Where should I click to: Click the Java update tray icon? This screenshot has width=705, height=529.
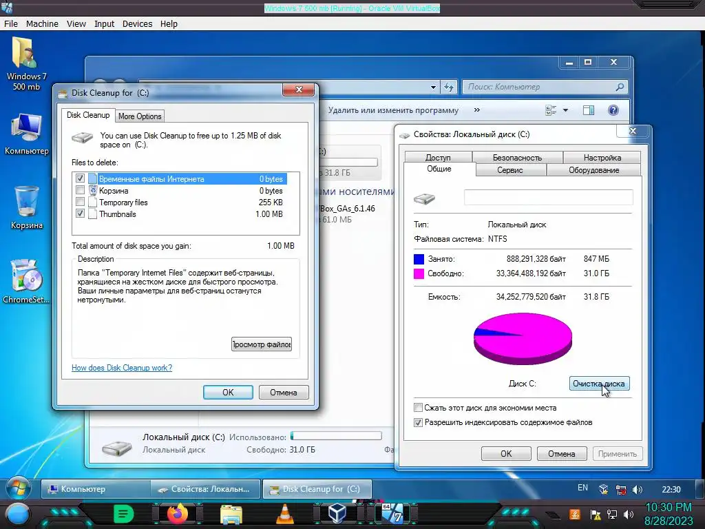click(x=574, y=514)
